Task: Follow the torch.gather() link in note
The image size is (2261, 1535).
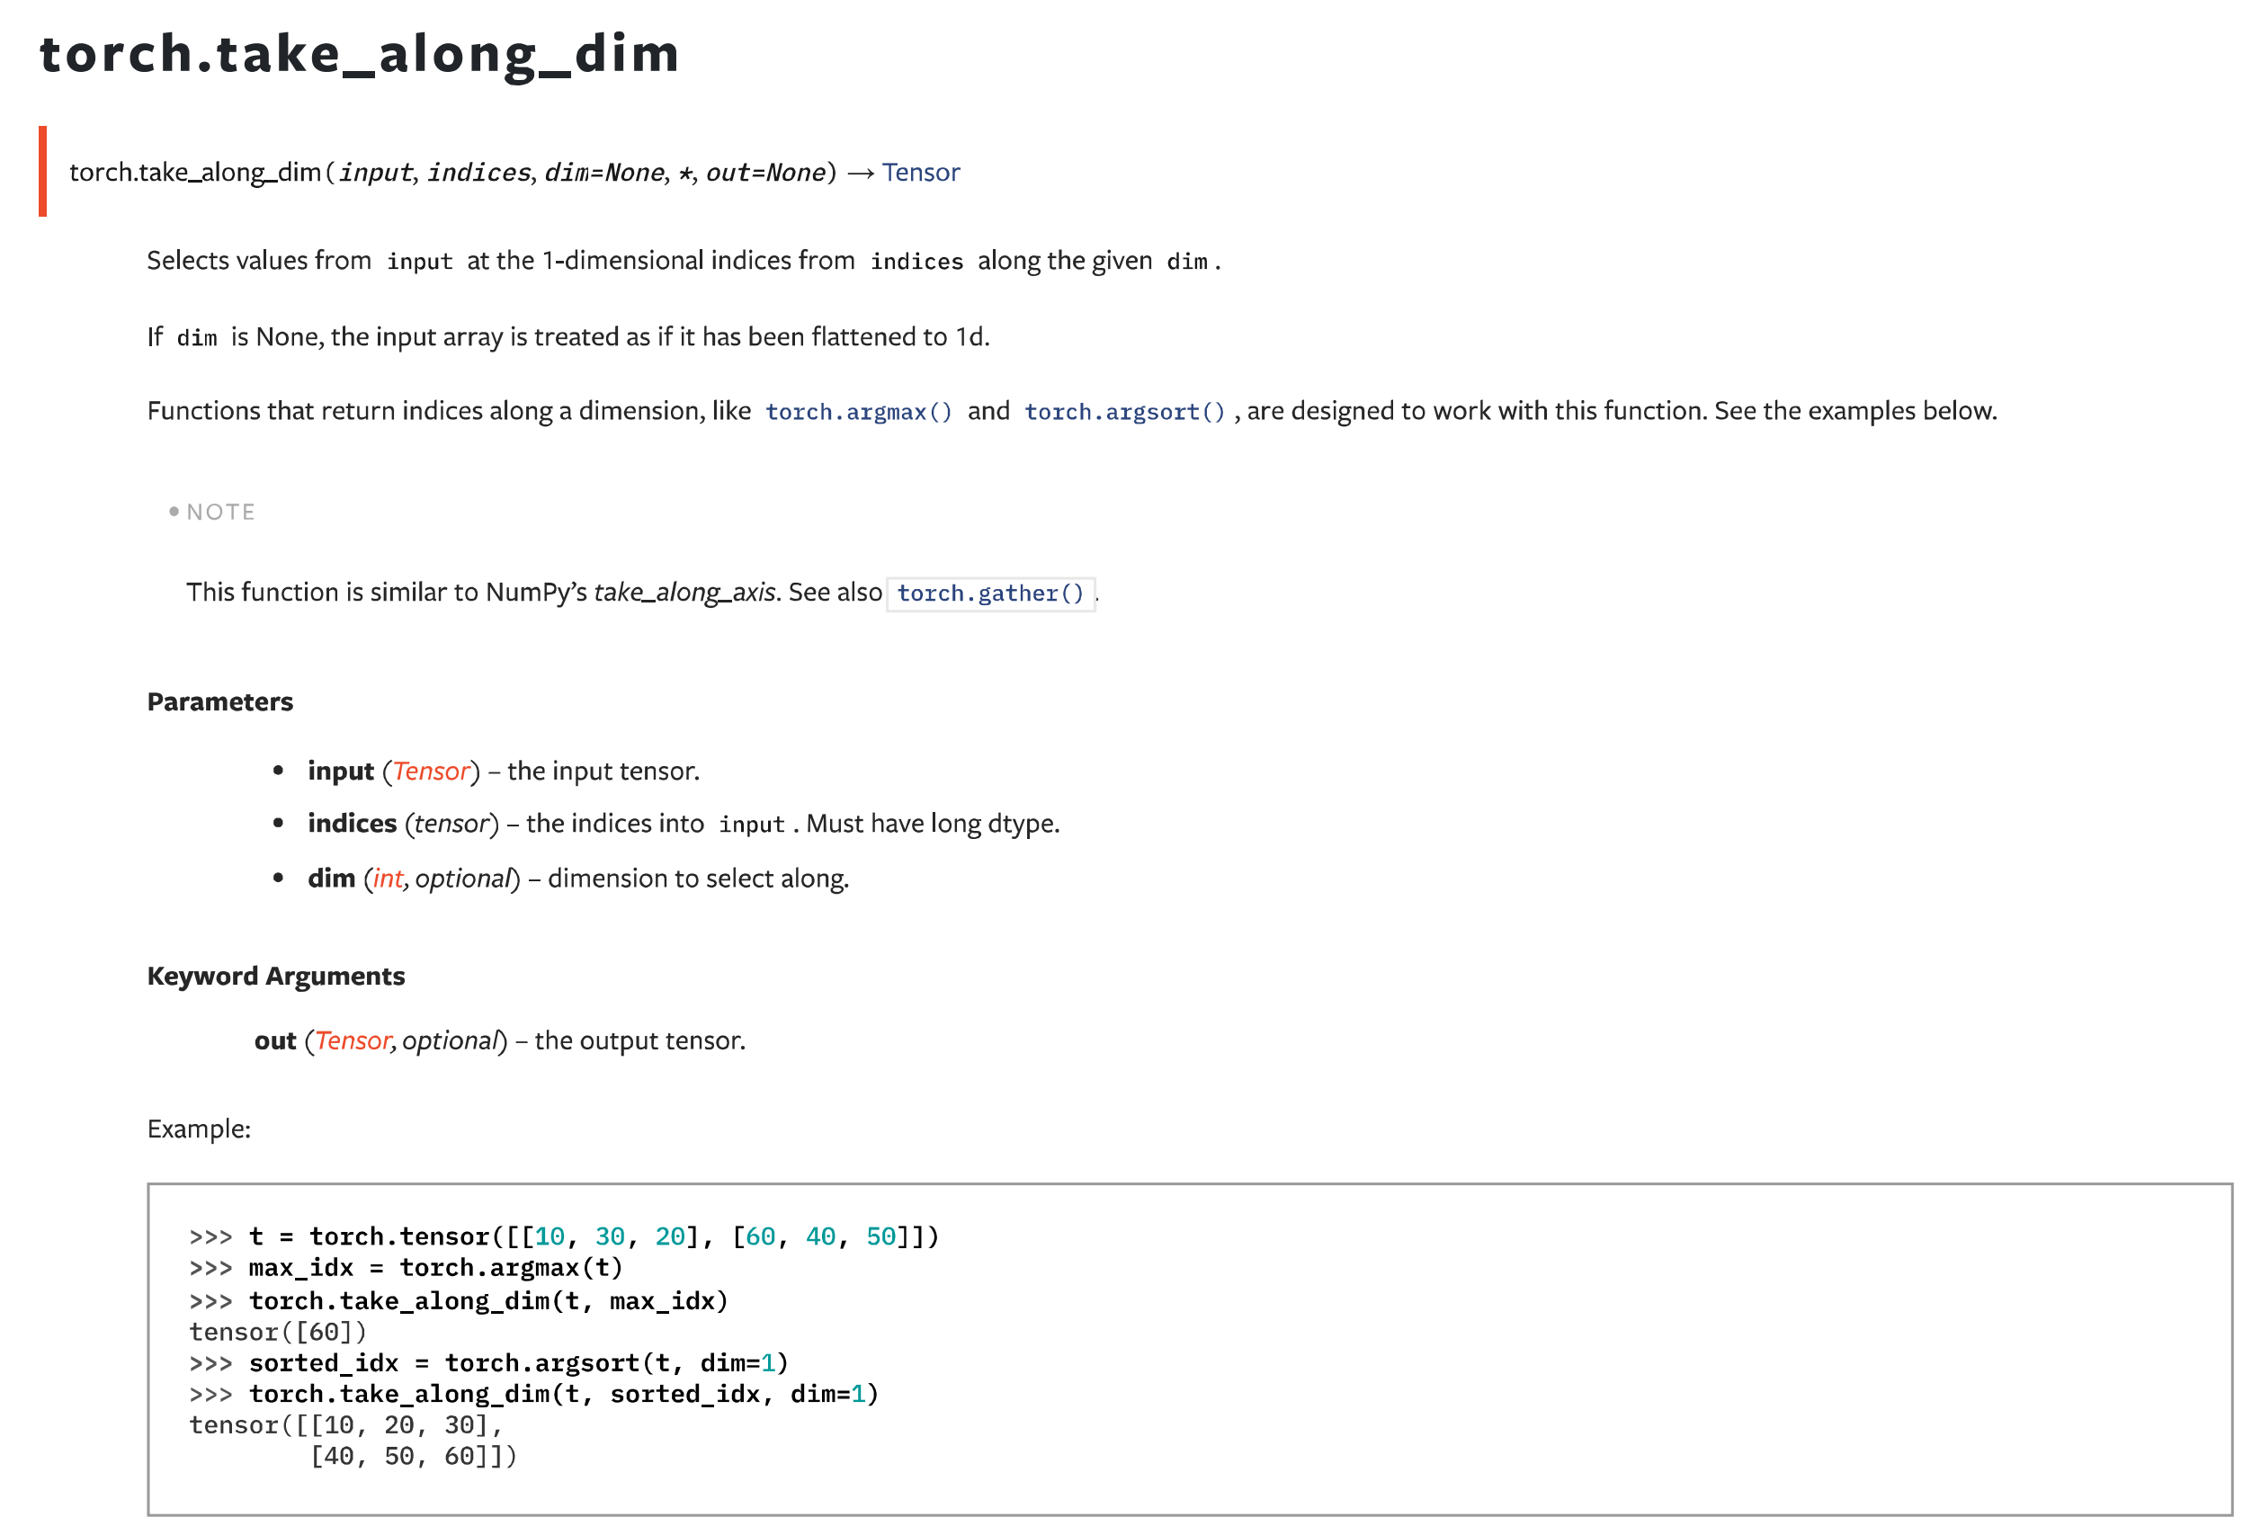Action: 989,593
